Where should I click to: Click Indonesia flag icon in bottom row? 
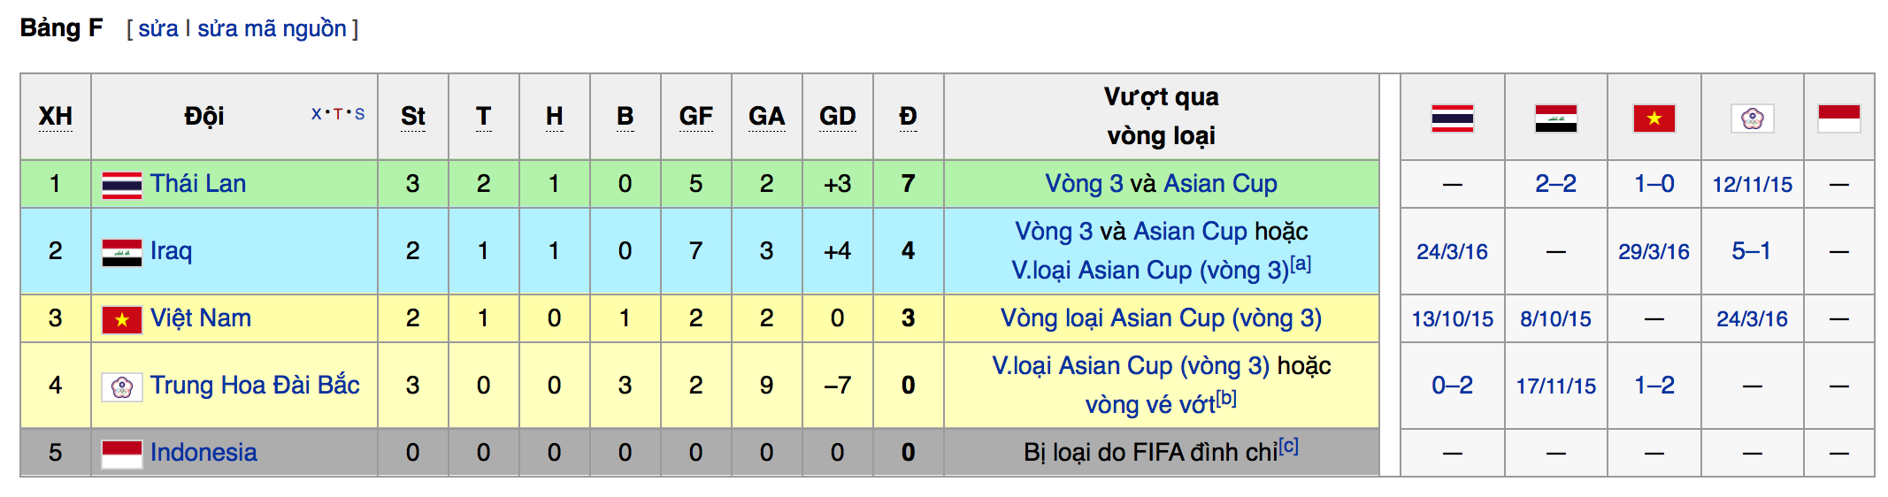pyautogui.click(x=121, y=454)
